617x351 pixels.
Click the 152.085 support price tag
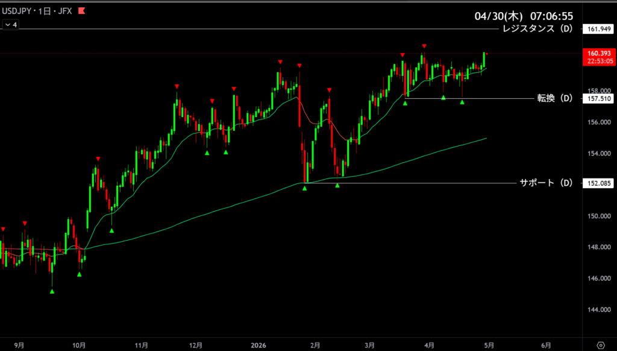[x=598, y=183]
